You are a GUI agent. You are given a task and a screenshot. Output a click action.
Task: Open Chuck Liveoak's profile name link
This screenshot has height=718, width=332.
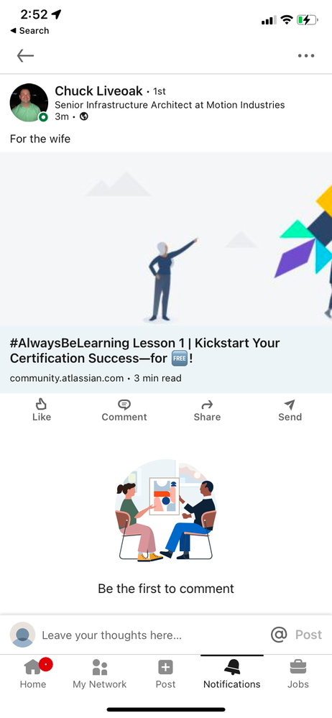pyautogui.click(x=98, y=91)
